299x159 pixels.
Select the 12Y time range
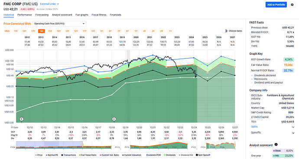[x=76, y=31]
